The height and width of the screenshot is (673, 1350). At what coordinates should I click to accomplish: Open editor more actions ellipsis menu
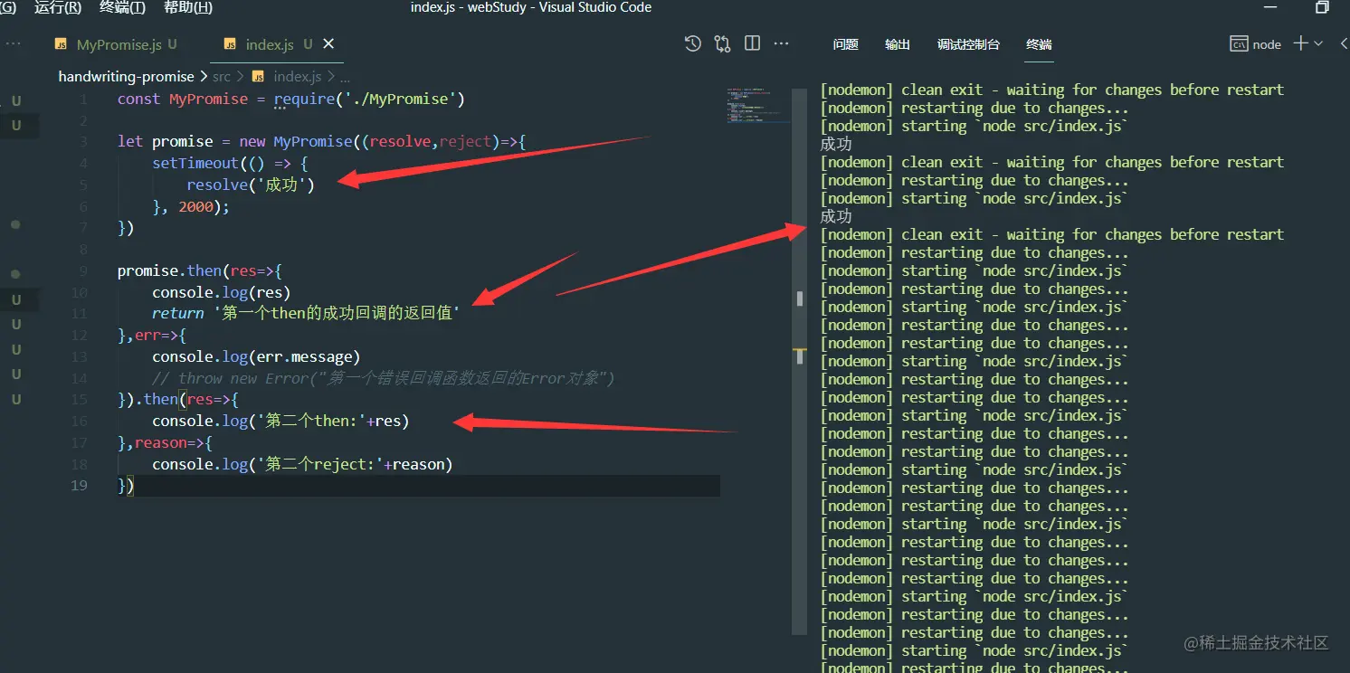pyautogui.click(x=782, y=43)
